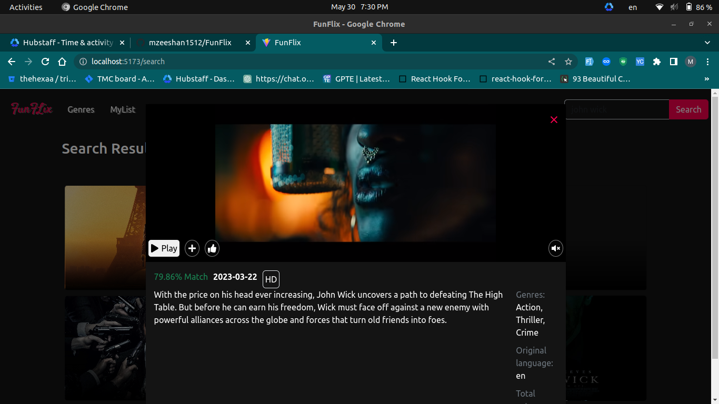The width and height of the screenshot is (719, 404).
Task: Toggle the browser side panel
Action: coord(674,62)
